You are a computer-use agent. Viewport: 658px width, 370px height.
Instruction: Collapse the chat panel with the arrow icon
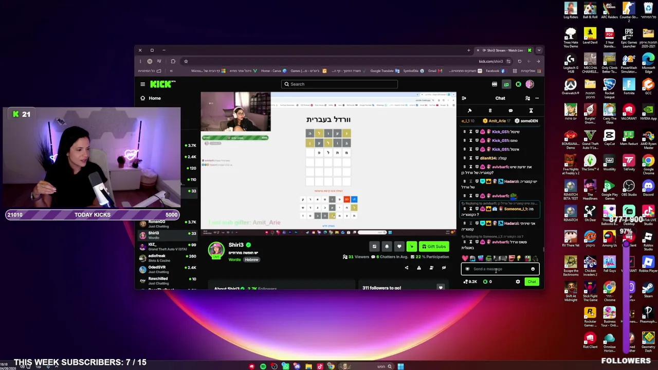coord(464,98)
